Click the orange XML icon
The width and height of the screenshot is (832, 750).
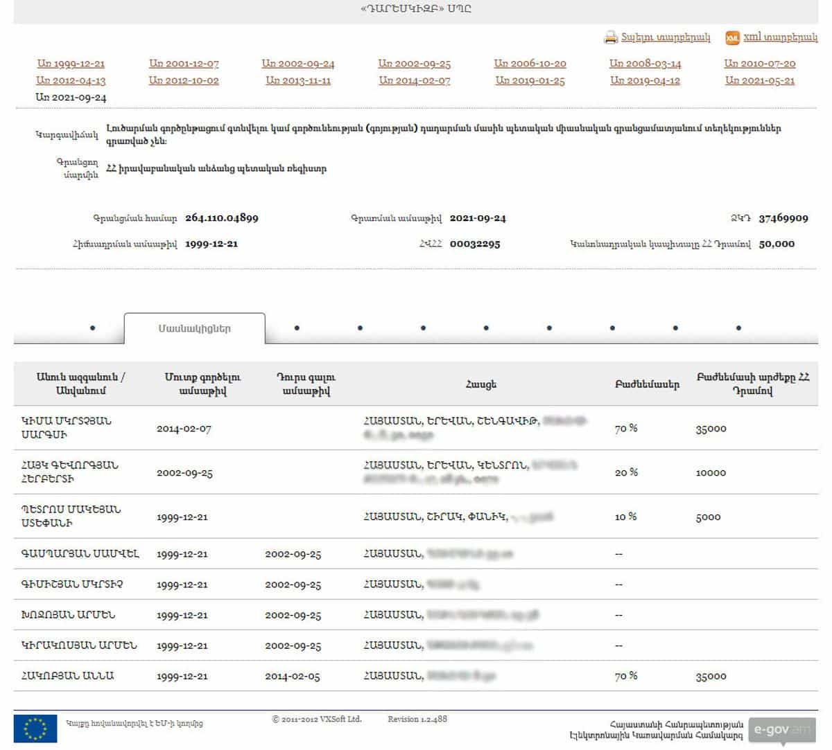[732, 38]
